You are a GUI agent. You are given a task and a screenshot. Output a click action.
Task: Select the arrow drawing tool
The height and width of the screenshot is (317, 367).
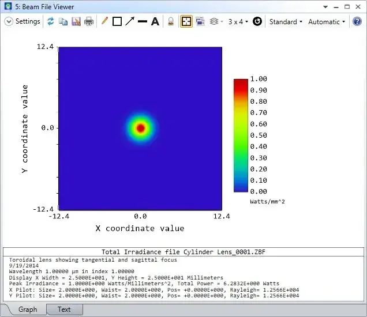point(130,21)
